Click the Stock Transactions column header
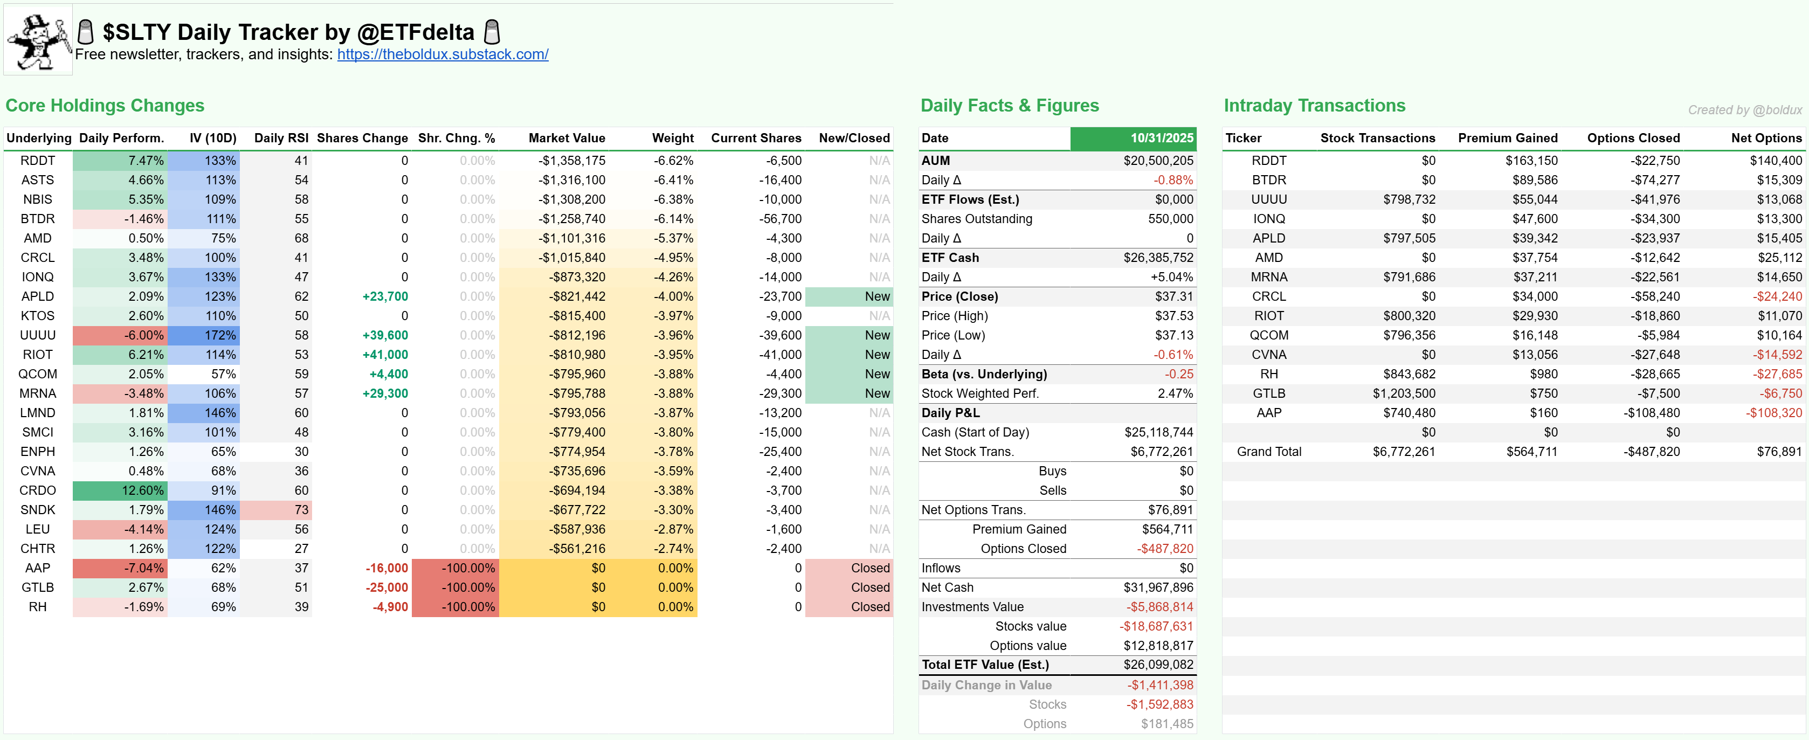 (1377, 139)
